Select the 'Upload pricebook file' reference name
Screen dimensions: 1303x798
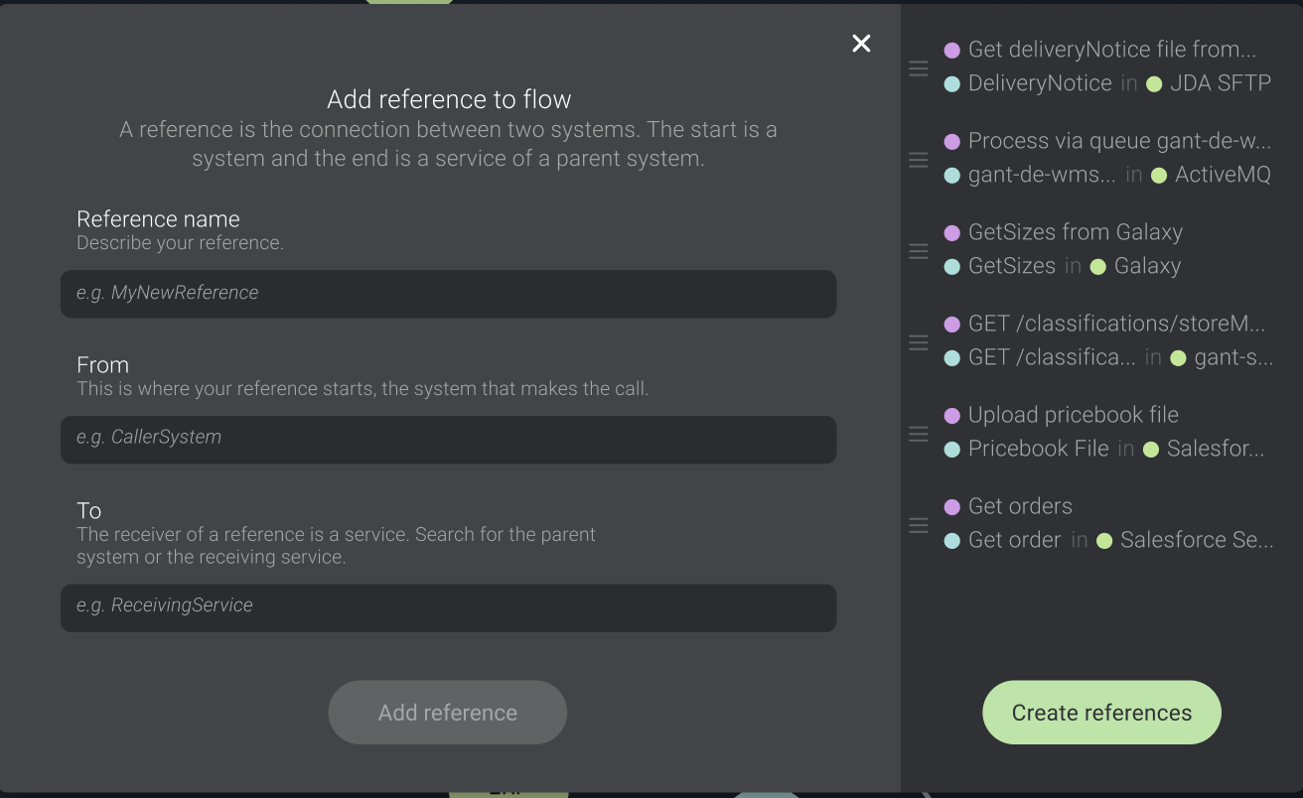tap(1074, 415)
